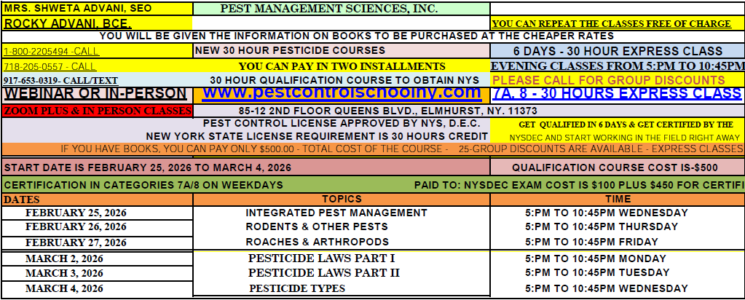Click the Roaches & Arthropods topic
745x300 pixels.
[318, 242]
